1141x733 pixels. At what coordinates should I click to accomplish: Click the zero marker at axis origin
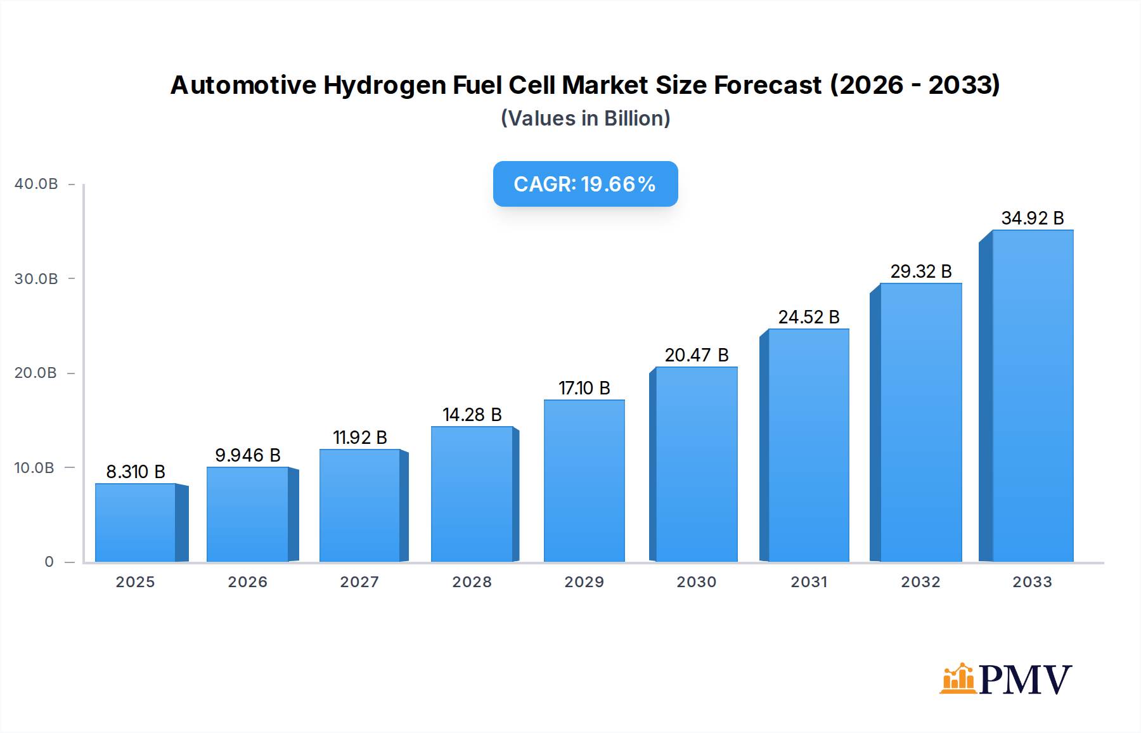point(48,562)
